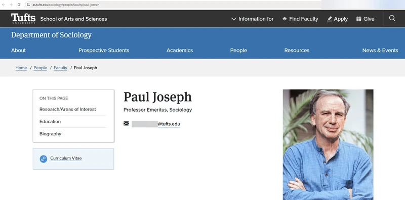Click the browser back arrow
The image size is (405, 200).
pos(4,5)
